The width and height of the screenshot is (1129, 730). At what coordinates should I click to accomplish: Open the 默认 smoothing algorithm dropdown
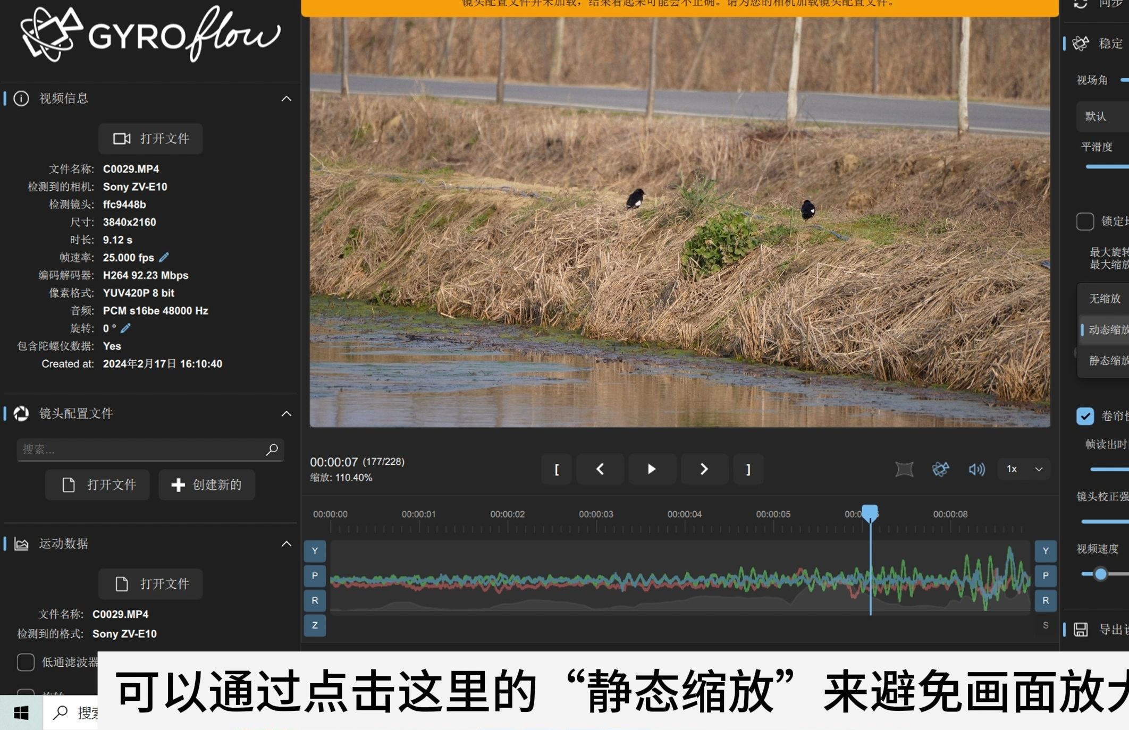coord(1102,116)
